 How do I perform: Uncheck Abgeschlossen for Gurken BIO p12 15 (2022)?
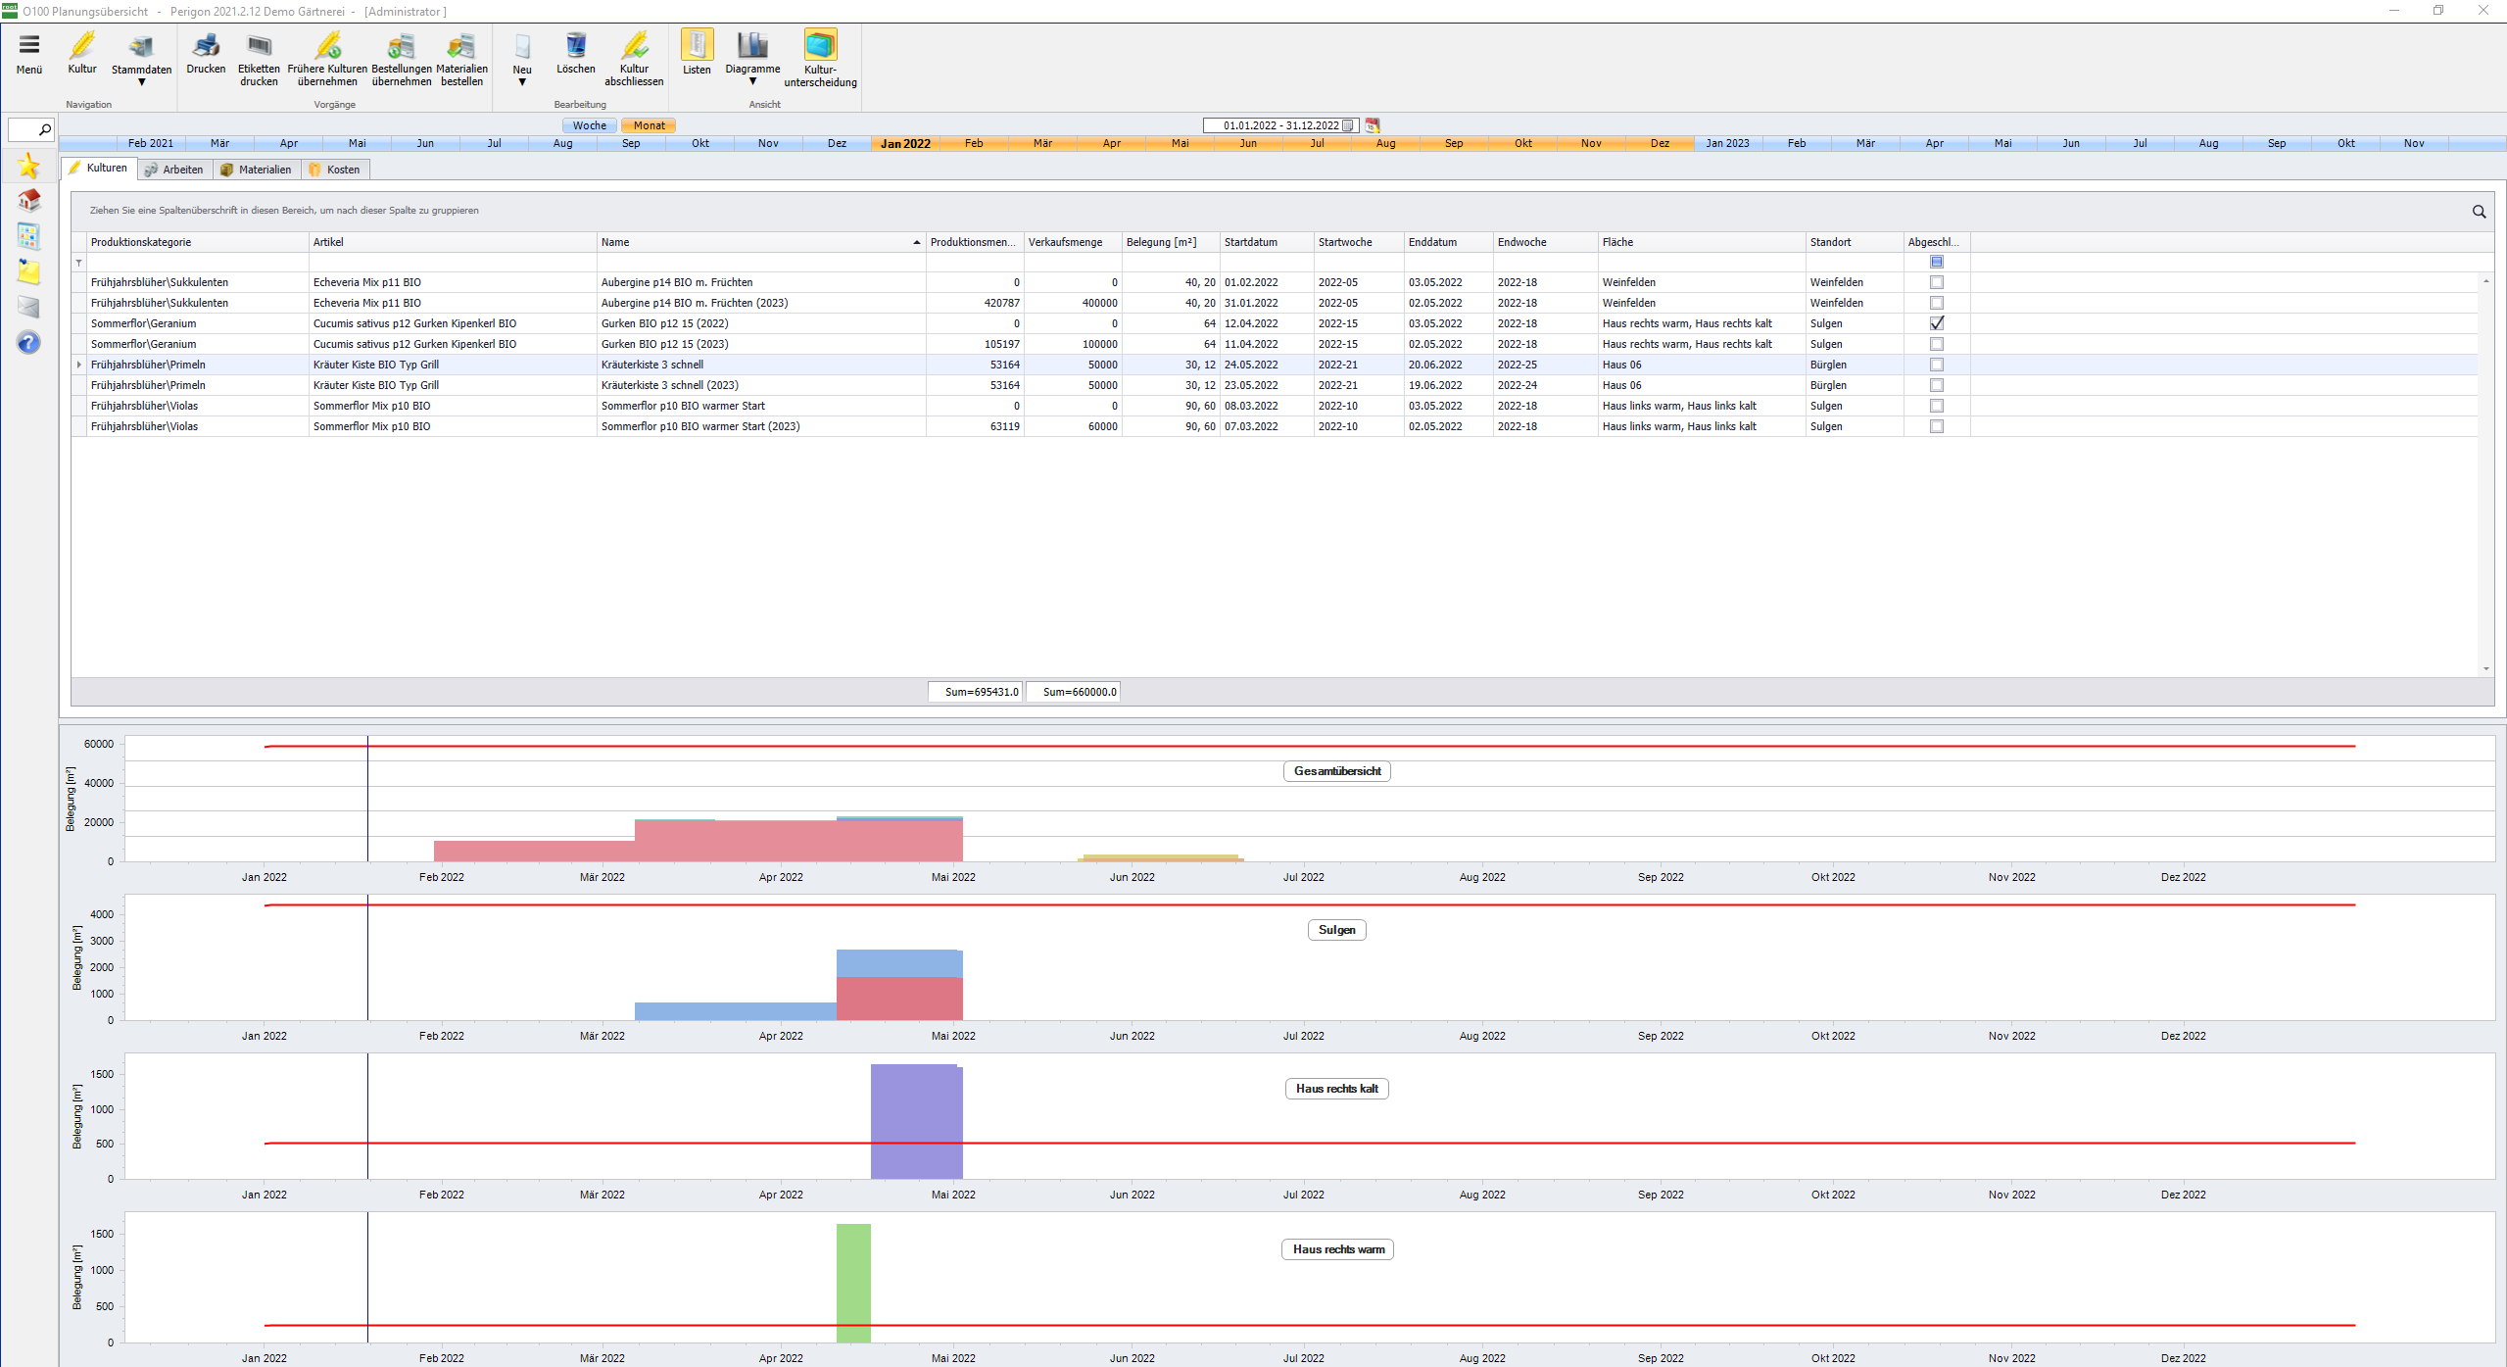coord(1936,323)
